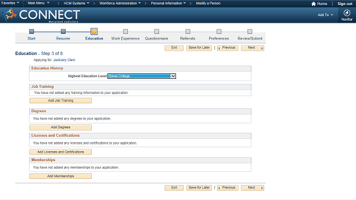356x200 pixels.
Task: Select the Review/Submit step square icon
Action: coord(250,31)
